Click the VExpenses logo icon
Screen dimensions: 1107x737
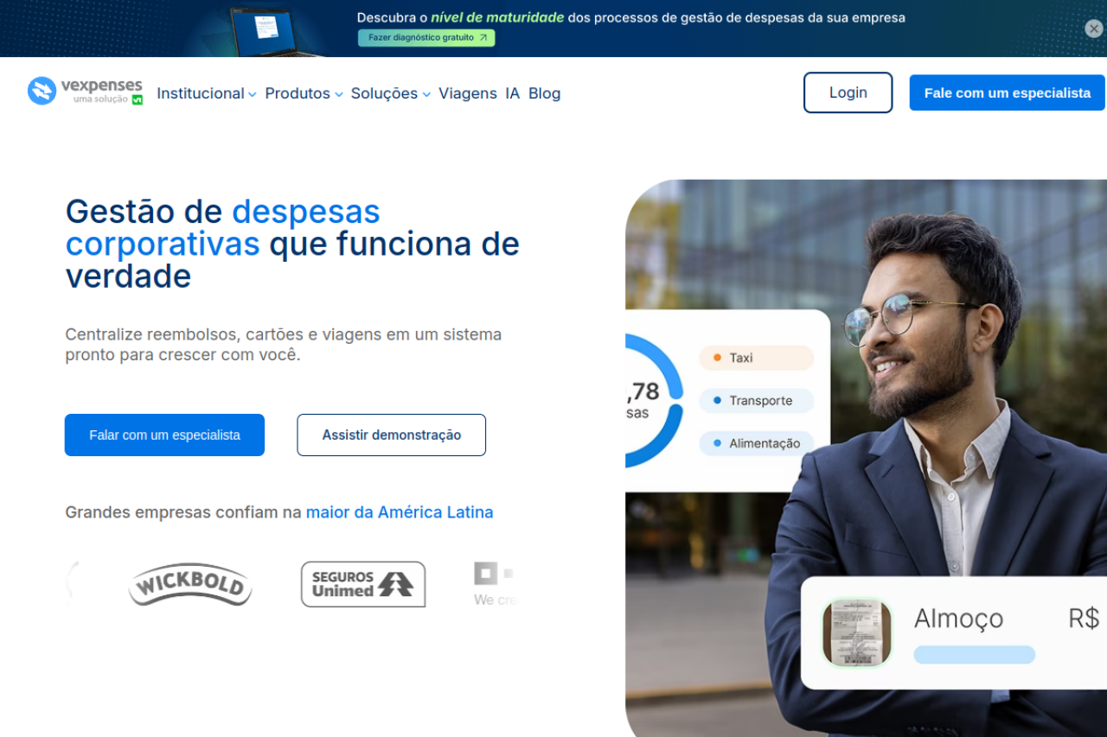pyautogui.click(x=42, y=91)
